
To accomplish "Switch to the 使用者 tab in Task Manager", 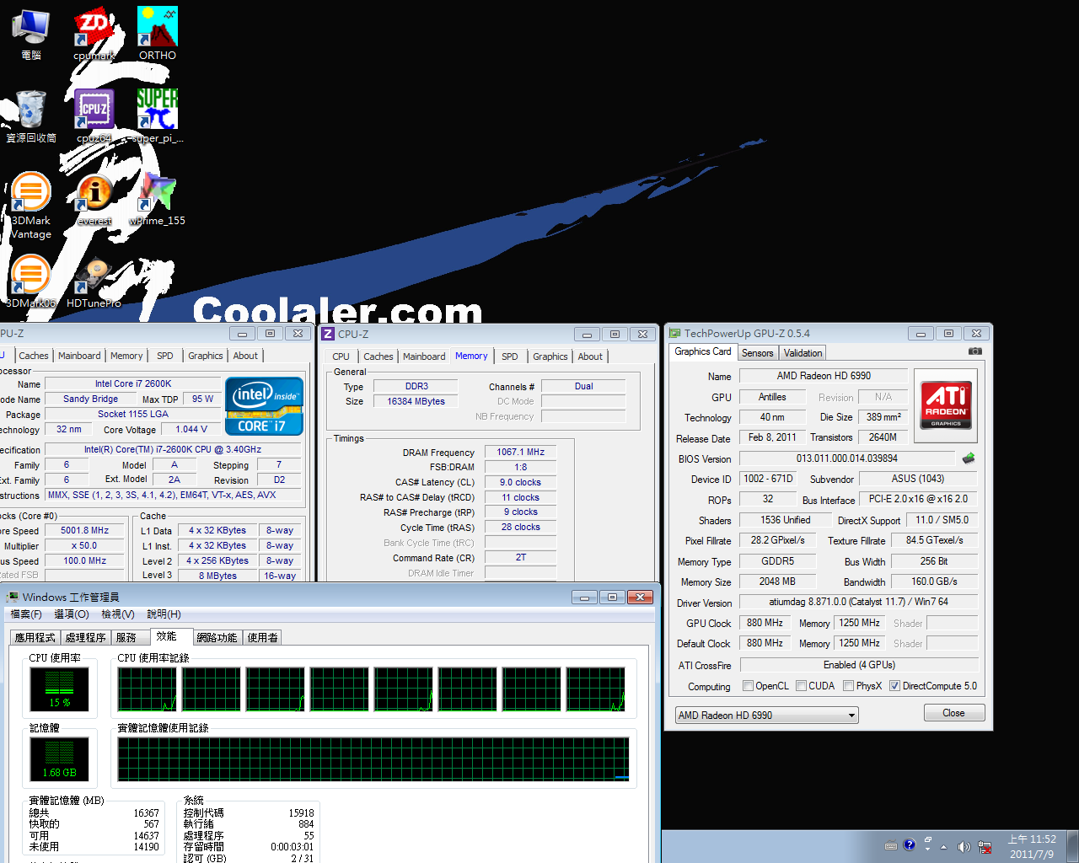I will 263,638.
